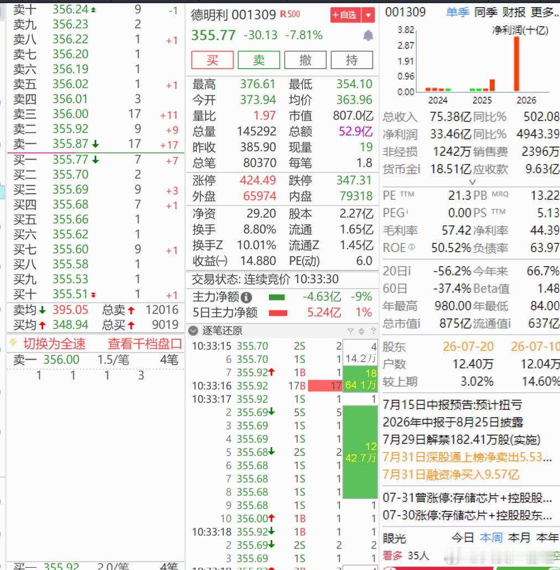The width and height of the screenshot is (560, 570).
Task: Click the green 42.7万 volume block
Action: 360,452
